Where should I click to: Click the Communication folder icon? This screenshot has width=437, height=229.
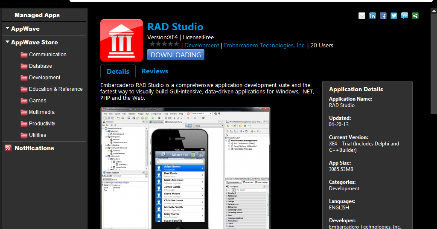coord(24,55)
